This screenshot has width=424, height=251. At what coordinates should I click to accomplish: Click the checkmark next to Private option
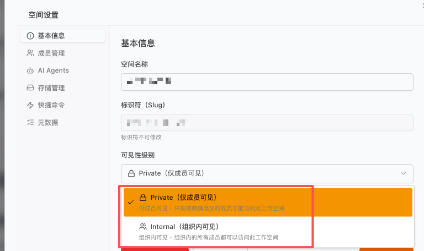pos(130,202)
